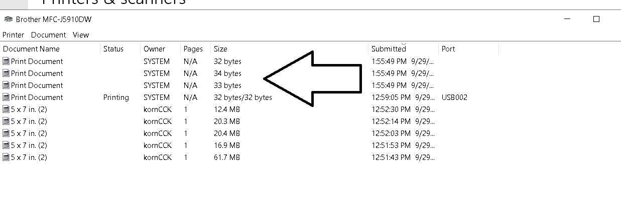
Task: Sort by Status column header
Action: [x=120, y=49]
